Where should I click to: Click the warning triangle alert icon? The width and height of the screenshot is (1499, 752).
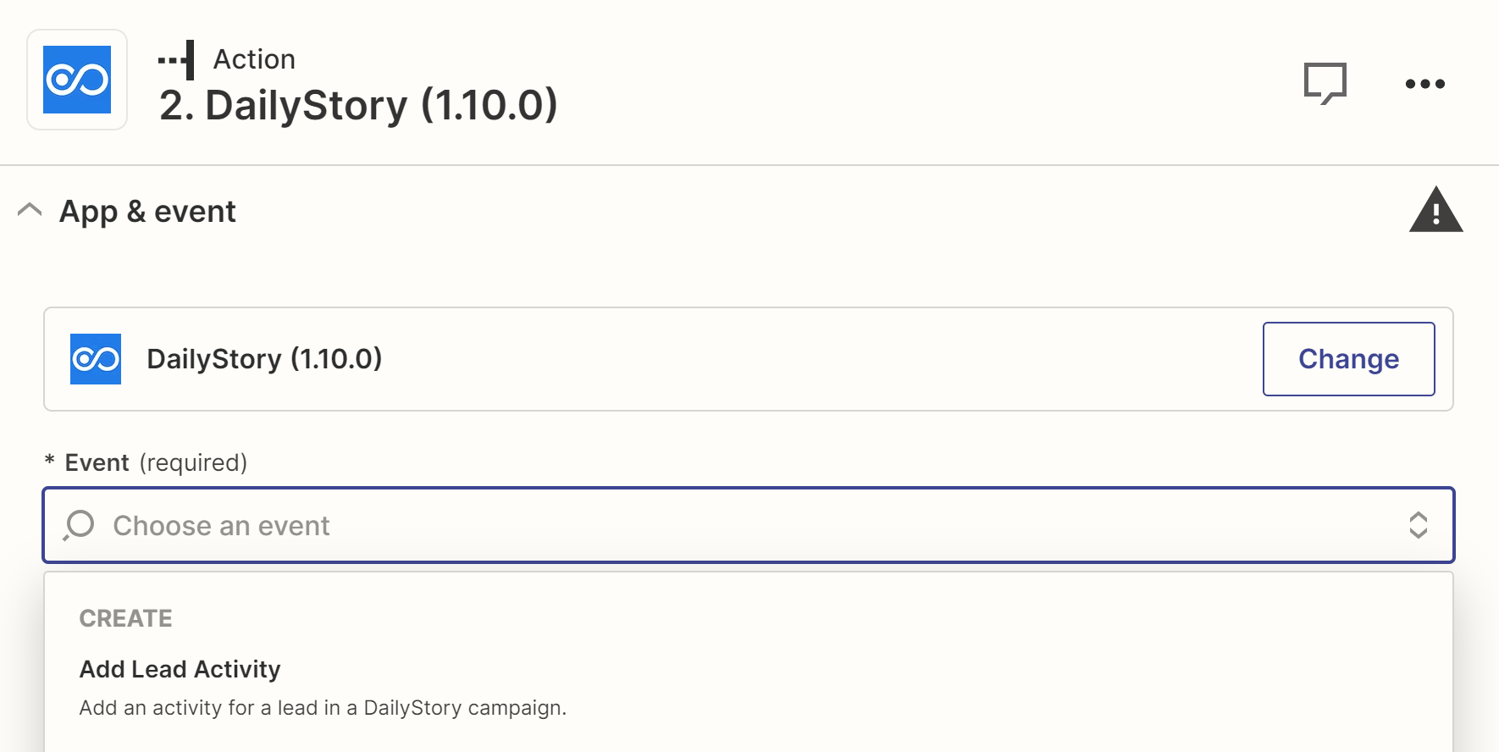1435,209
